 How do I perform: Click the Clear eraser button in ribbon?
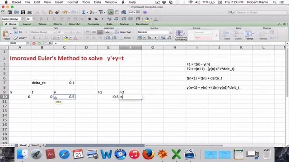20,38
